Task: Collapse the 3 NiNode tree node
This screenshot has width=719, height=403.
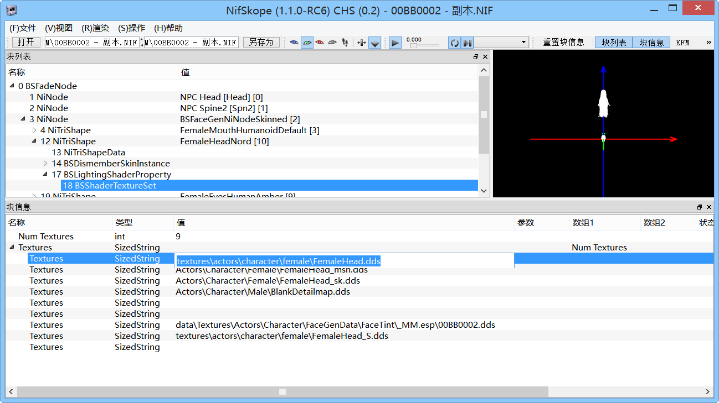Action: (23, 119)
